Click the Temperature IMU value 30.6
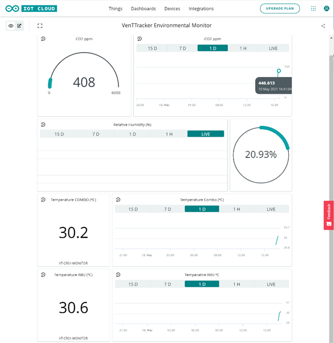Viewport: 334px width, 343px height. pos(73,307)
